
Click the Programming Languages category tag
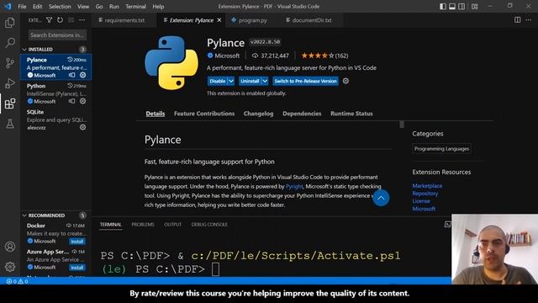tap(441, 149)
